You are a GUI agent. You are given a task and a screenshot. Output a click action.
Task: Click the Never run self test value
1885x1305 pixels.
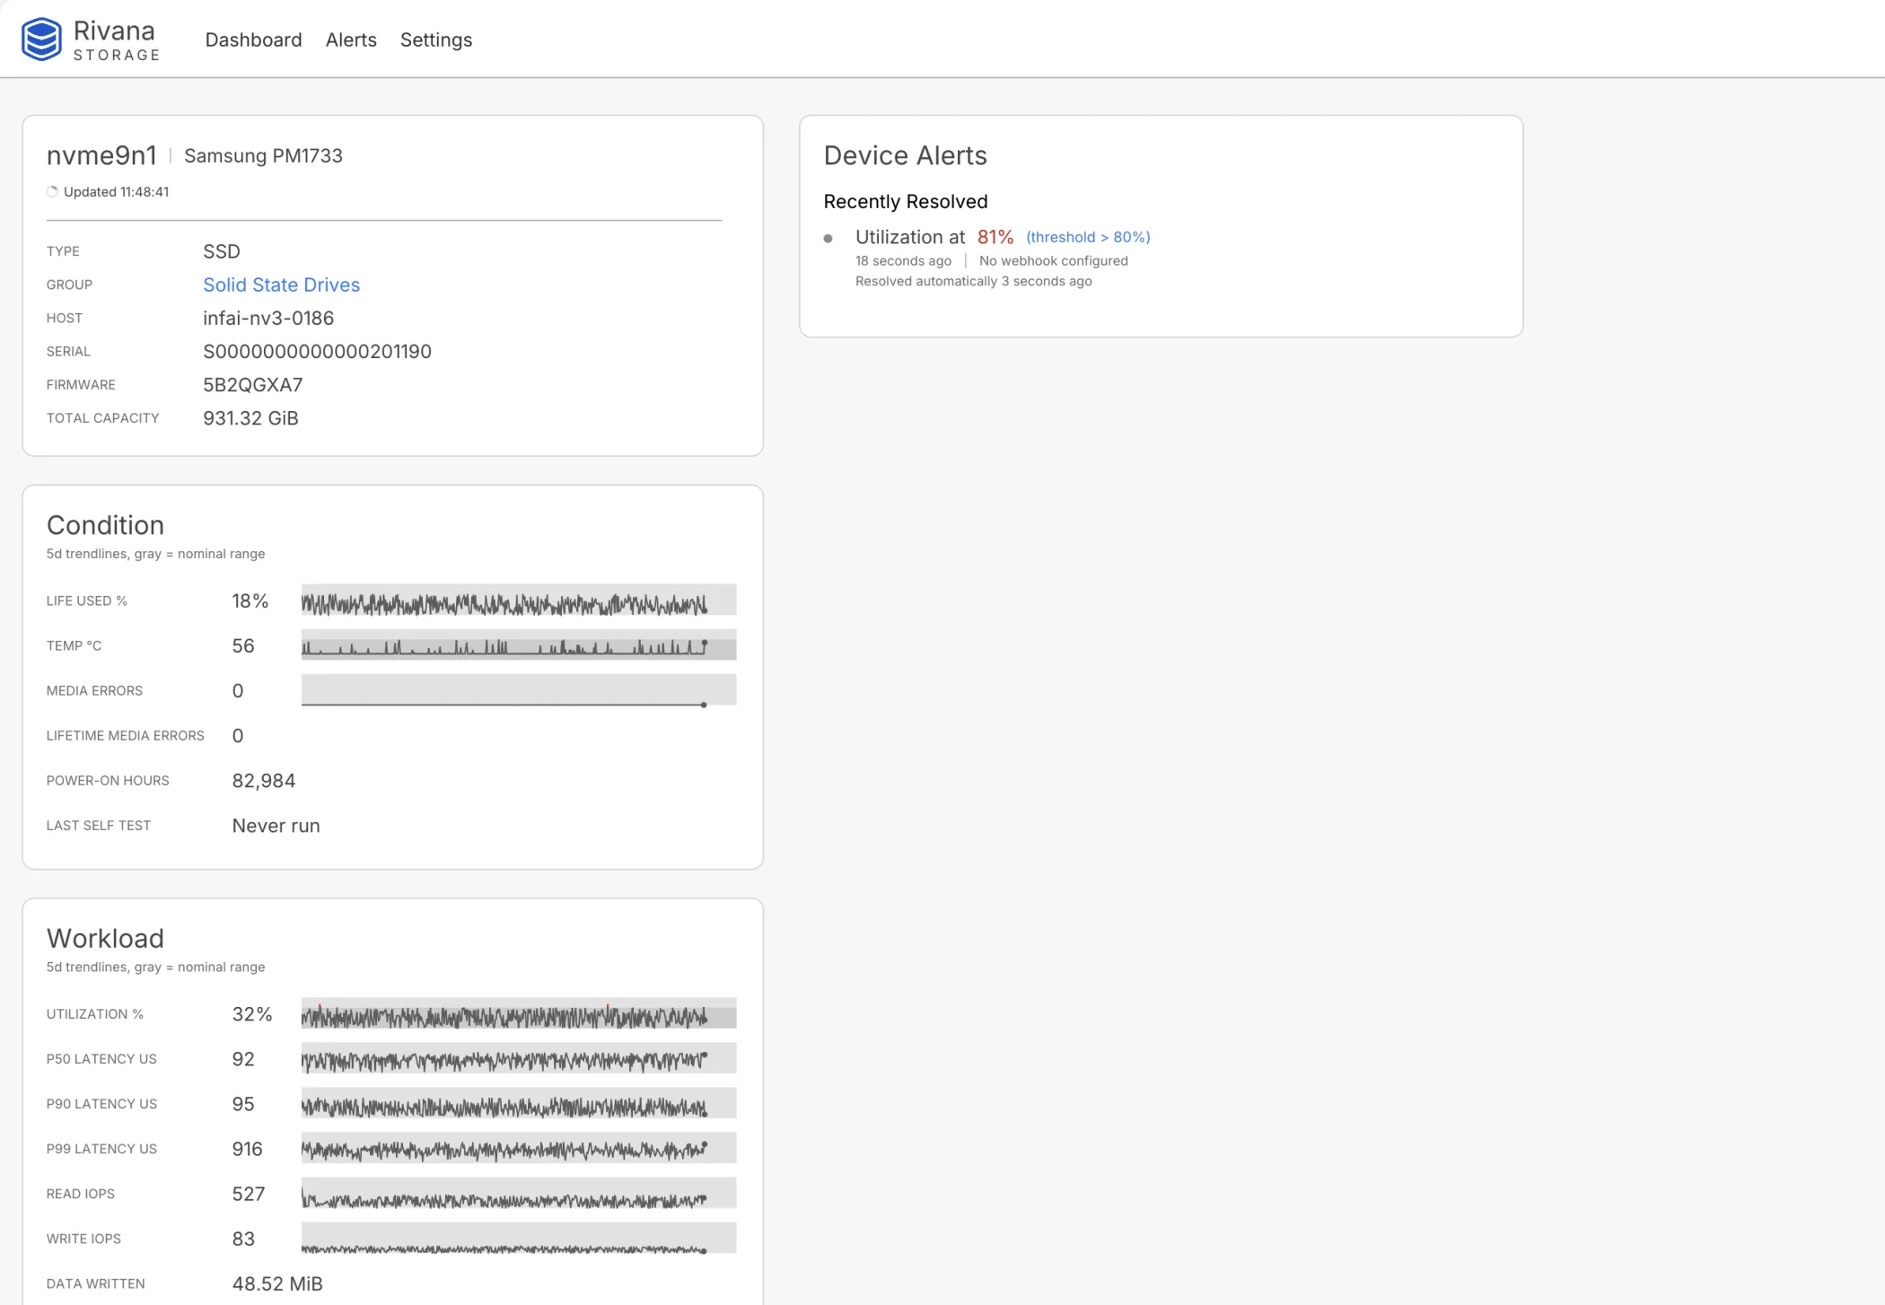pyautogui.click(x=276, y=826)
